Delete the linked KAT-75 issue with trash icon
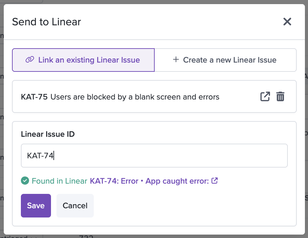This screenshot has height=238, width=308. [280, 96]
